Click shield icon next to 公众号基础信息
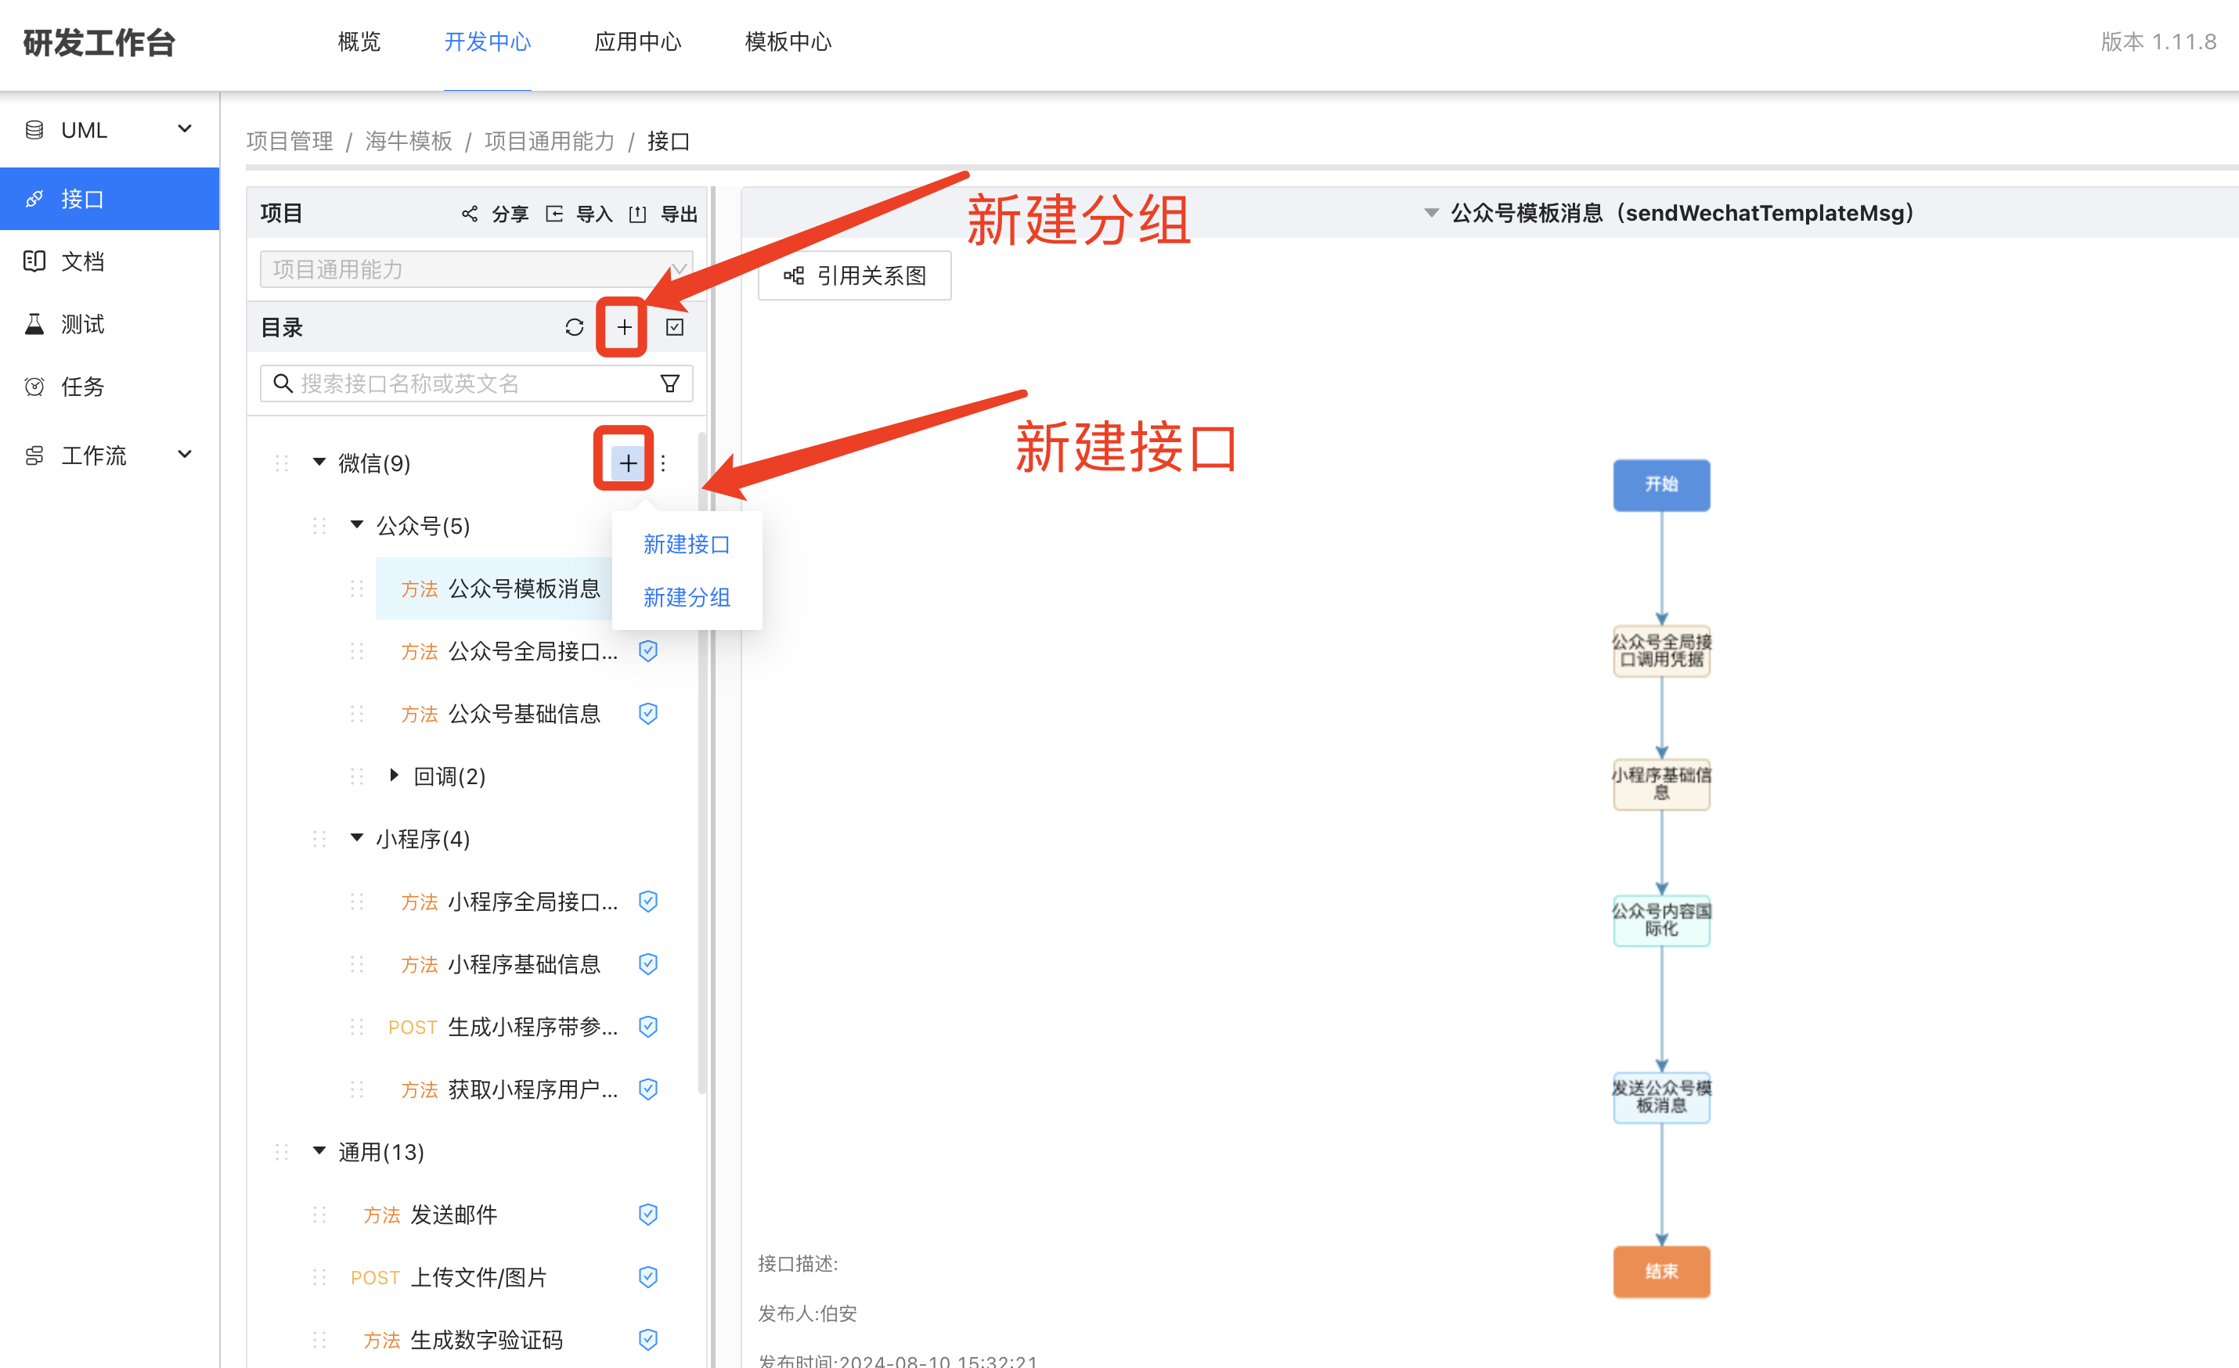The height and width of the screenshot is (1368, 2239). tap(648, 713)
